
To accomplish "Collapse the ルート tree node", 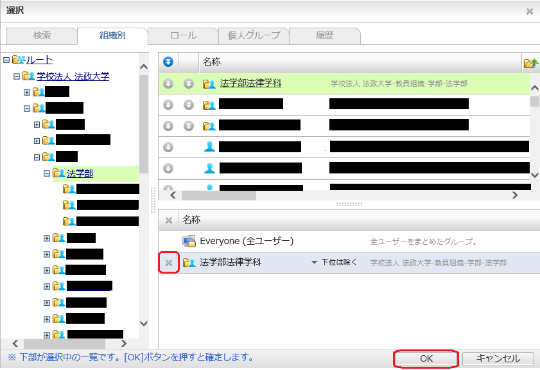I will click(x=6, y=60).
